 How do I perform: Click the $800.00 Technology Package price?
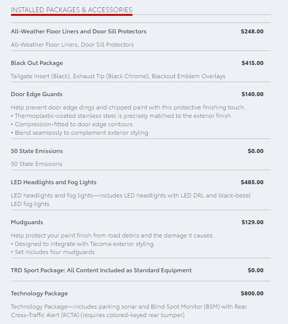(252, 294)
